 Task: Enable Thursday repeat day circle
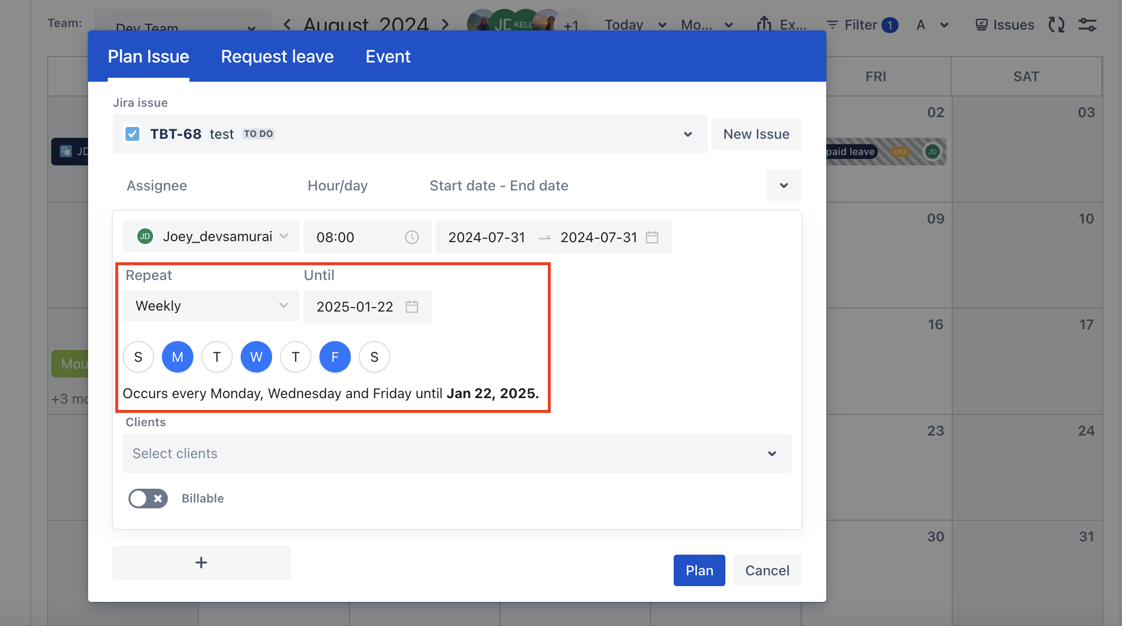click(295, 357)
